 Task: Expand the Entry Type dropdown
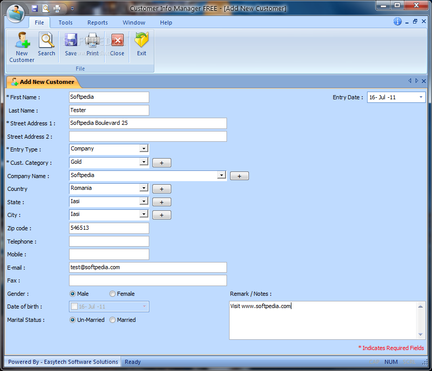pyautogui.click(x=144, y=148)
